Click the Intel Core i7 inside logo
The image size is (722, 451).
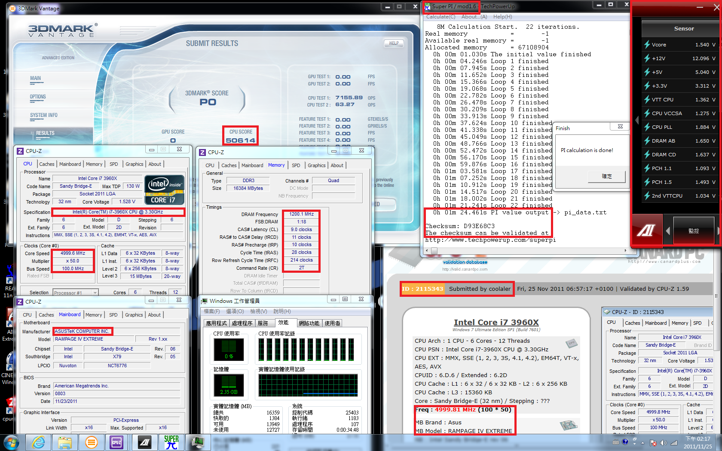(x=165, y=189)
